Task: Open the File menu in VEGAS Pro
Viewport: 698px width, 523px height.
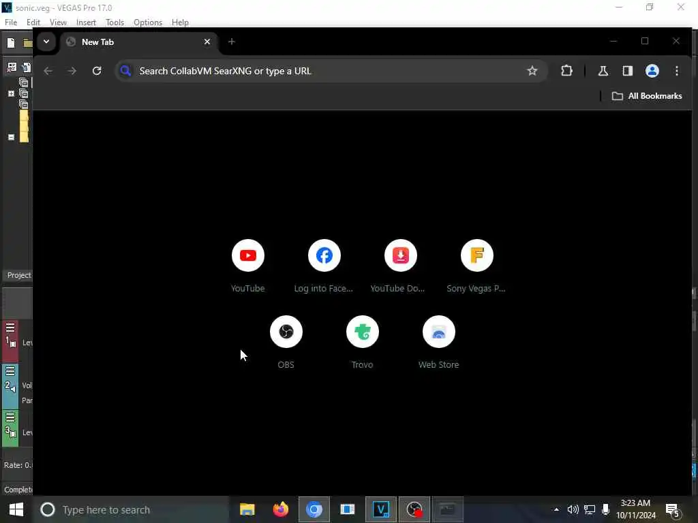Action: (x=11, y=22)
